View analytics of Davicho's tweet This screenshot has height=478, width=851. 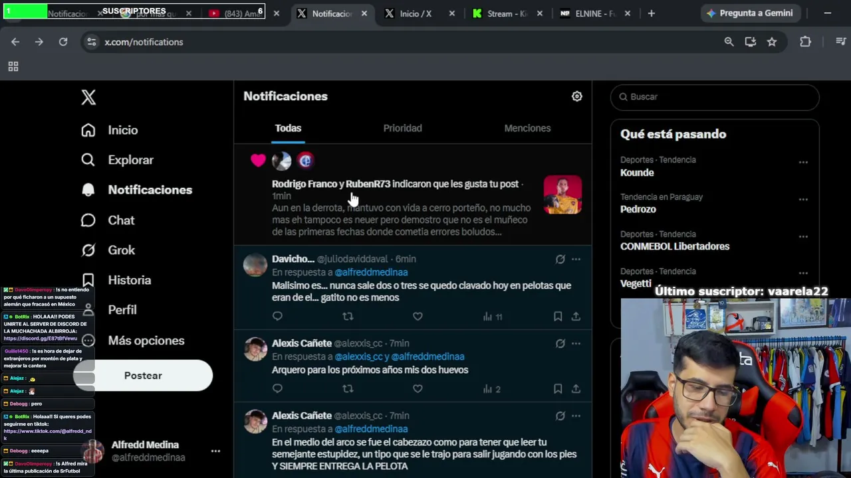point(493,317)
